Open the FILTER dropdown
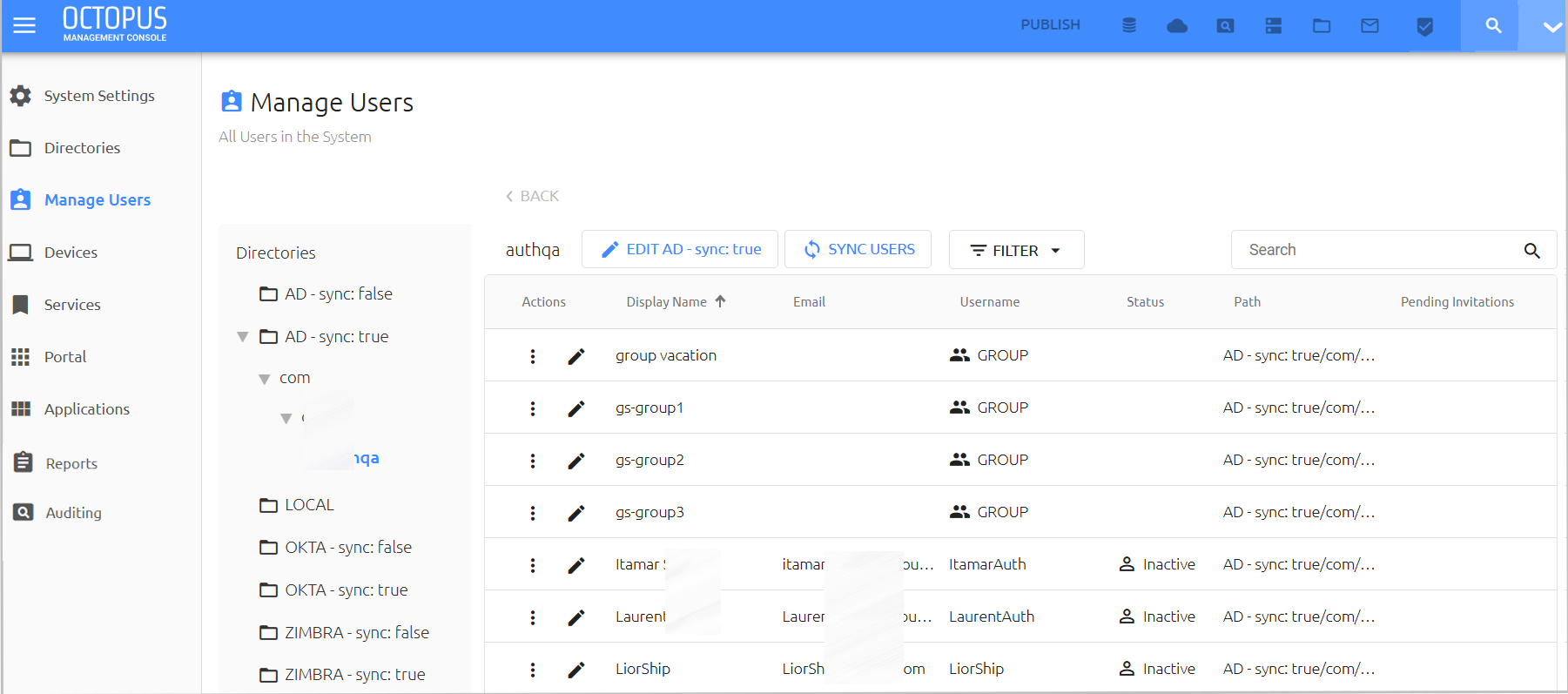Screen dimensions: 1568x694 pos(1016,250)
